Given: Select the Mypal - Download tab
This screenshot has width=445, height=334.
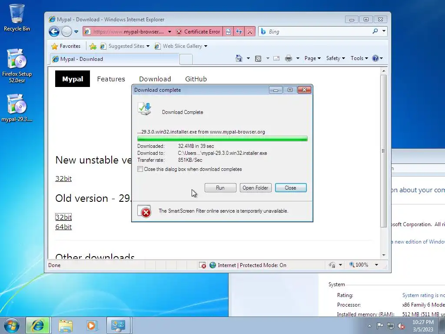Looking at the screenshot, I should point(114,59).
